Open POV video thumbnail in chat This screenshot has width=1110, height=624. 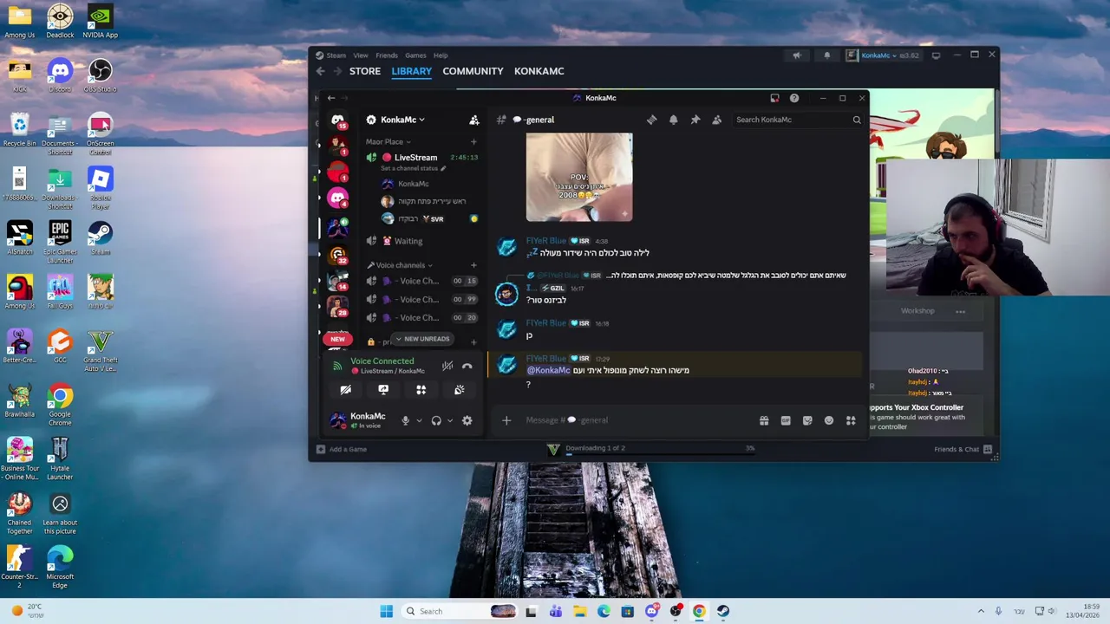click(x=579, y=177)
